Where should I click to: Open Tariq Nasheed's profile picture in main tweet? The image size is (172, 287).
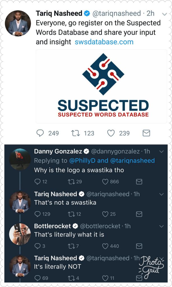(x=18, y=23)
